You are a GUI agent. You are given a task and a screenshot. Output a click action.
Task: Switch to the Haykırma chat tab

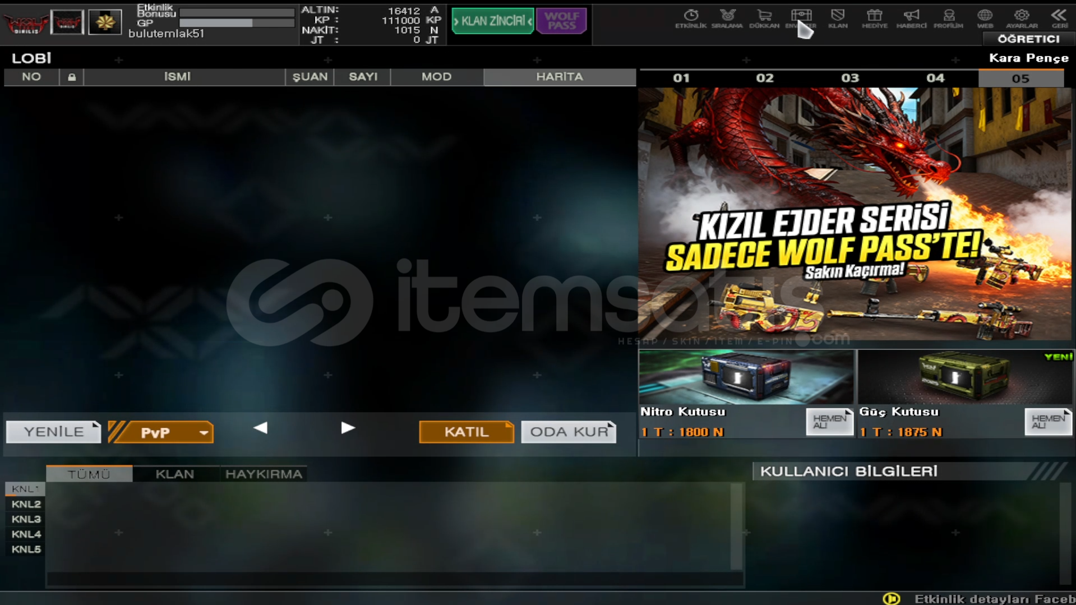tap(264, 474)
